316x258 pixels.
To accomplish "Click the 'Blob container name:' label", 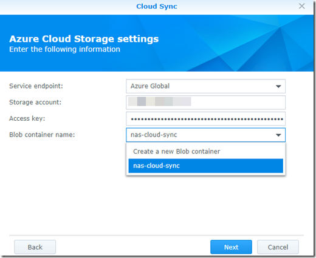I will pyautogui.click(x=42, y=135).
